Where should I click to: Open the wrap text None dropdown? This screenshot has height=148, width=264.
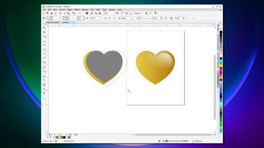(127, 18)
